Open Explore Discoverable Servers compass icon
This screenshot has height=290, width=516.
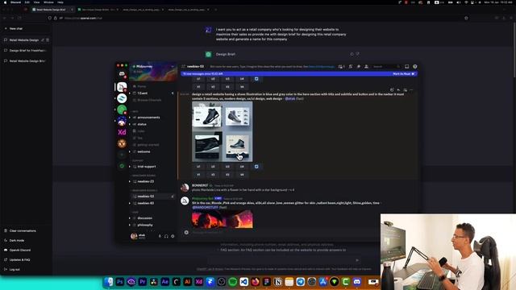click(122, 166)
